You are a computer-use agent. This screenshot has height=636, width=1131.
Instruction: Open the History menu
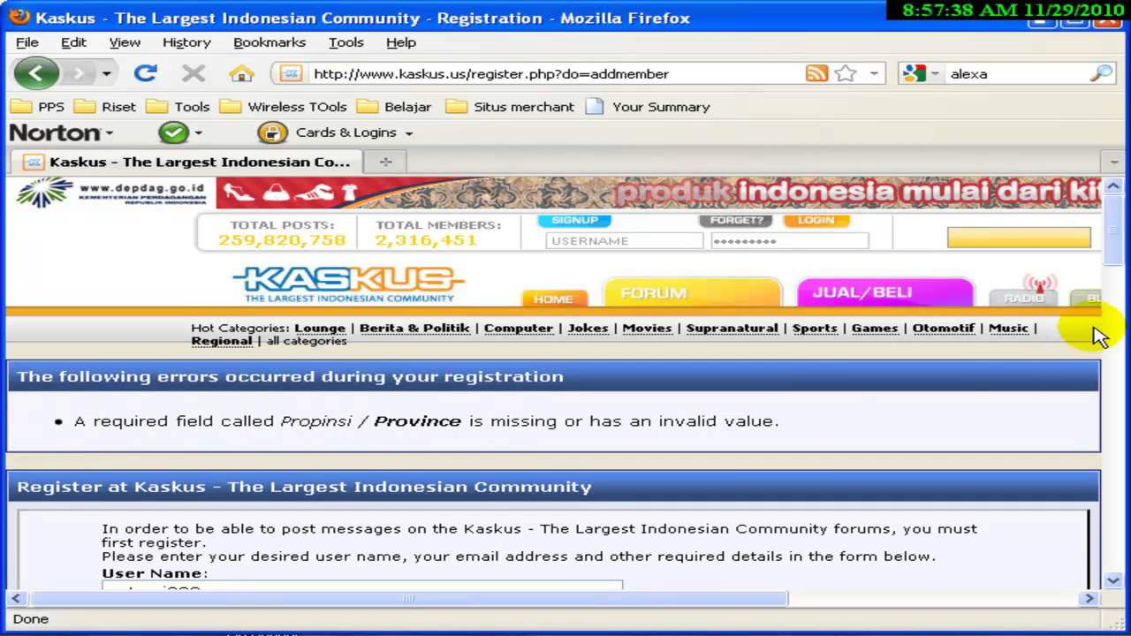tap(186, 42)
